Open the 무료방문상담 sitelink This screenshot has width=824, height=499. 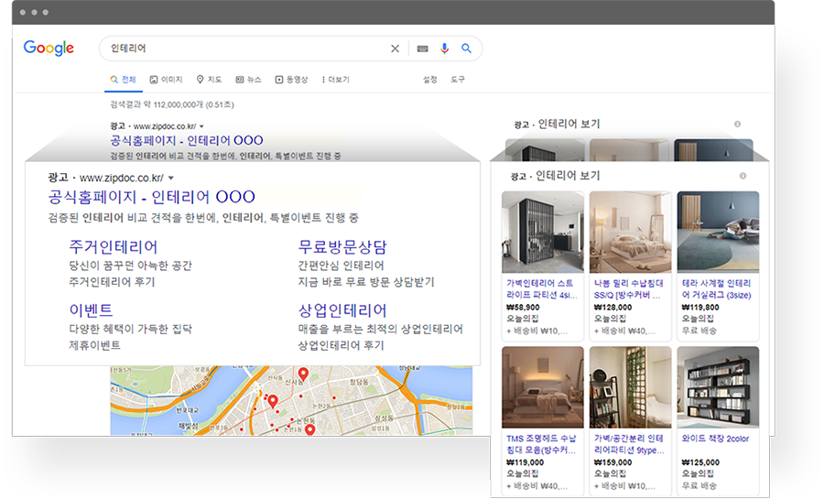342,247
